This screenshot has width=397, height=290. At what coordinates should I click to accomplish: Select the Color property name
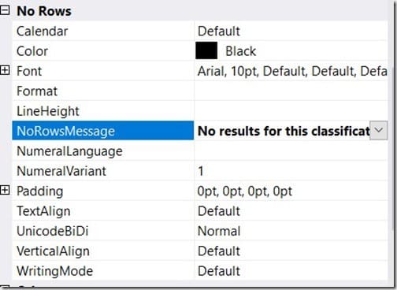pos(32,51)
